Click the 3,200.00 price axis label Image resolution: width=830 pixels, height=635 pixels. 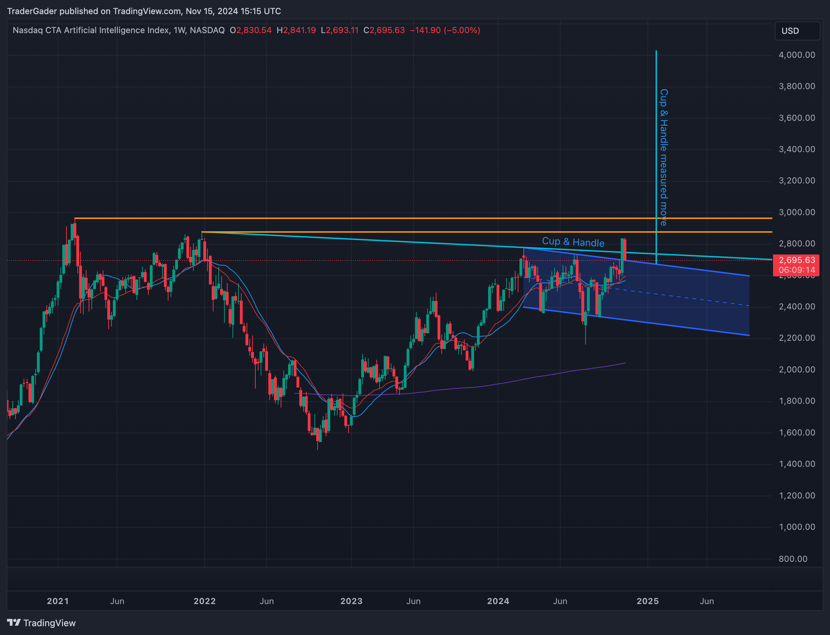coord(797,181)
